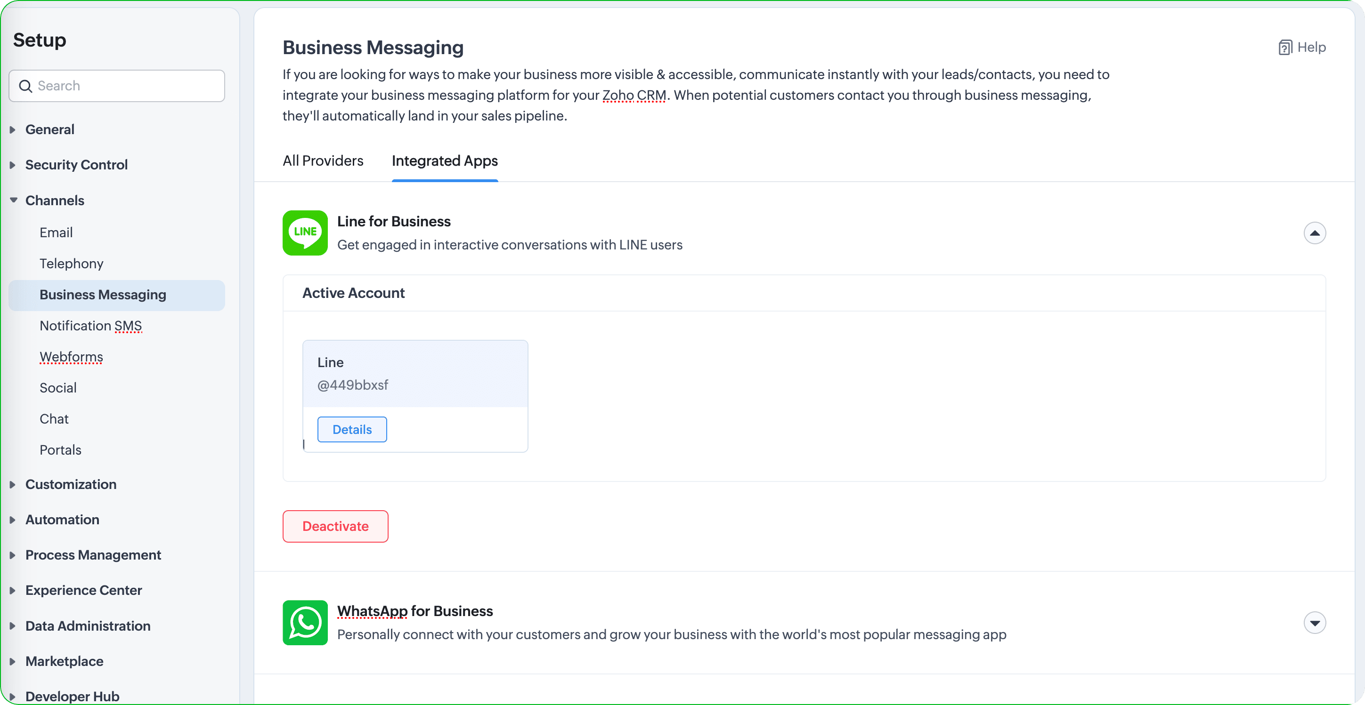Click the Line for Business logo icon
The height and width of the screenshot is (705, 1365).
click(x=305, y=233)
